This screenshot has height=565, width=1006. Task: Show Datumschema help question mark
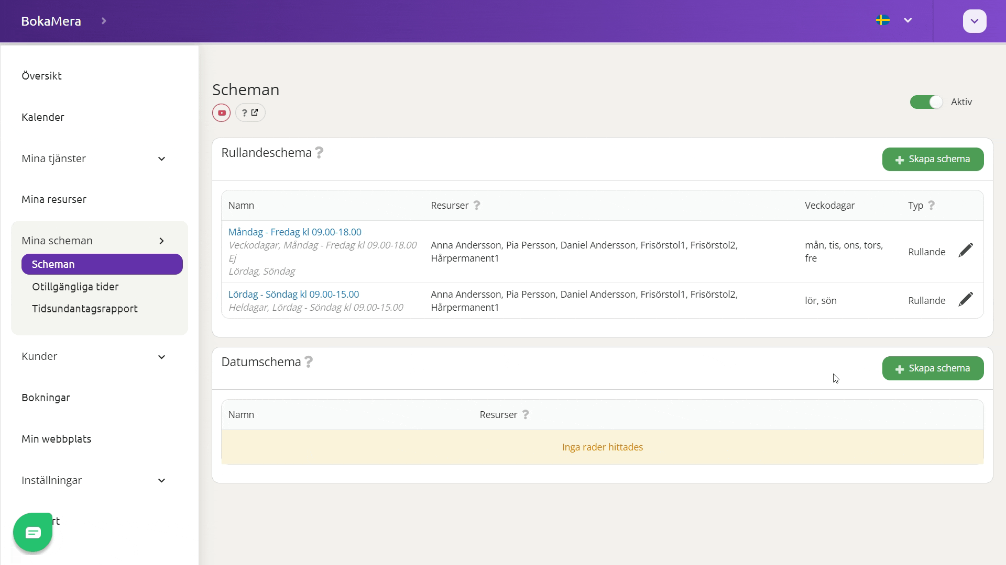pyautogui.click(x=309, y=362)
